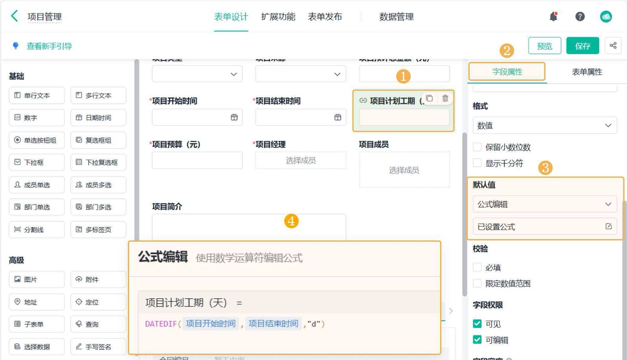Click the copy icon on 项目计划工期 field
The image size is (627, 360).
pyautogui.click(x=430, y=99)
